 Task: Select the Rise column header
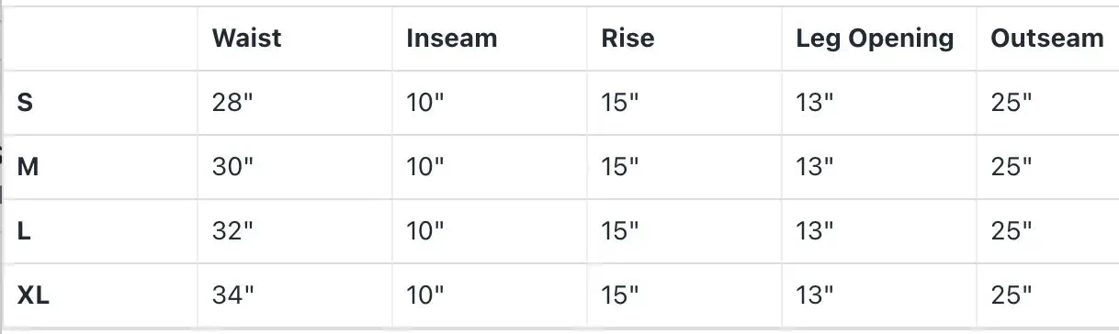628,39
